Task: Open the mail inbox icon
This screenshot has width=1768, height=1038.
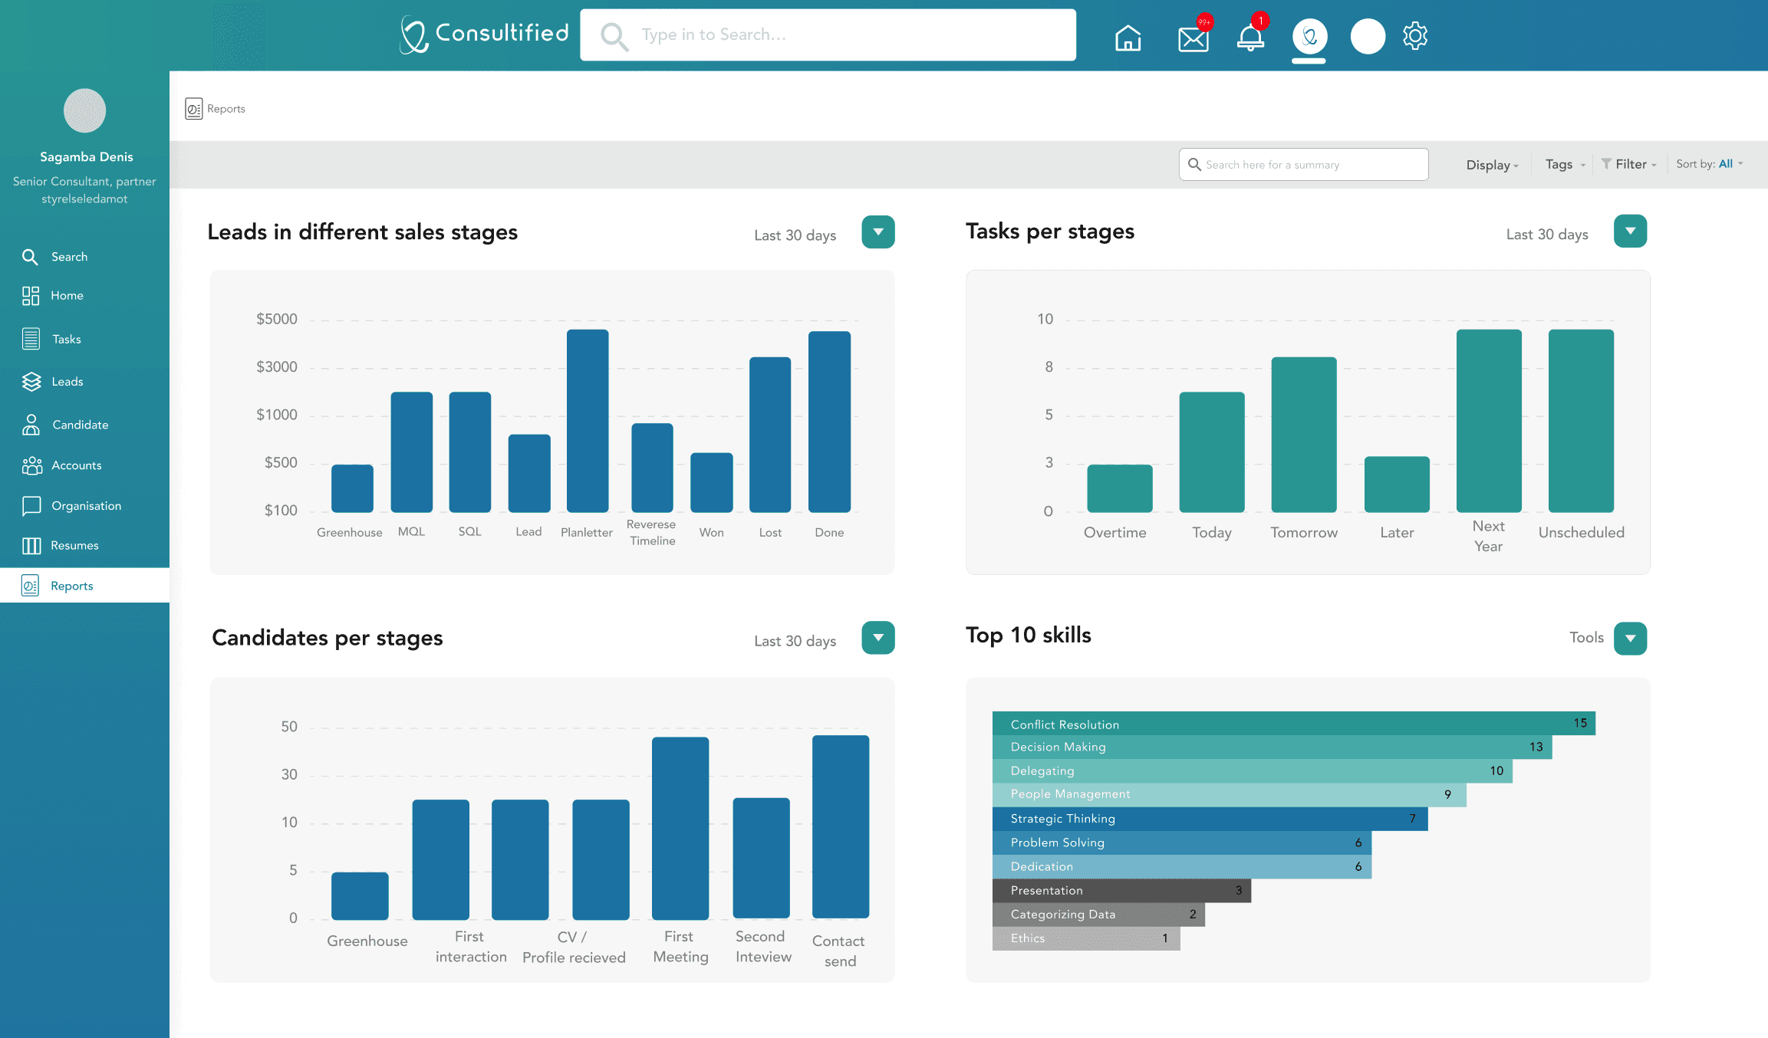Action: click(1193, 38)
